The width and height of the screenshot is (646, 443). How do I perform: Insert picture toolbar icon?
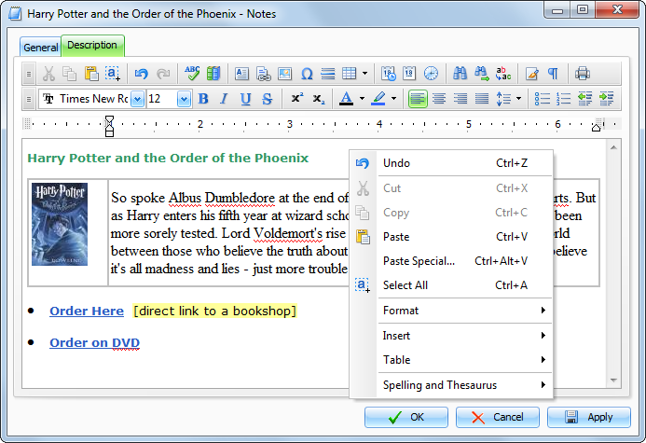[284, 74]
